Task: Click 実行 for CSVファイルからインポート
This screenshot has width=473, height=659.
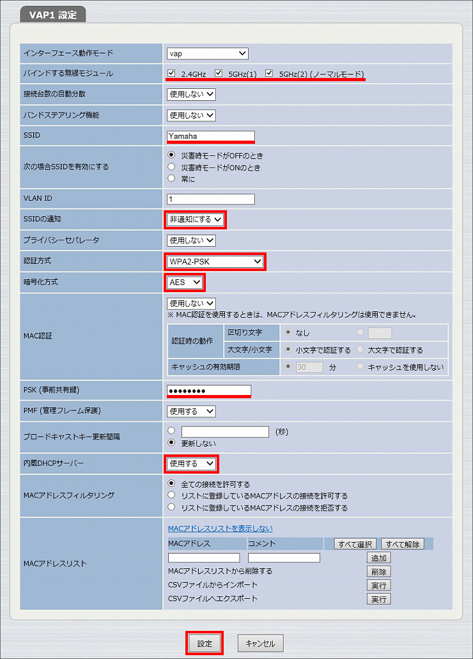Action: click(x=379, y=585)
